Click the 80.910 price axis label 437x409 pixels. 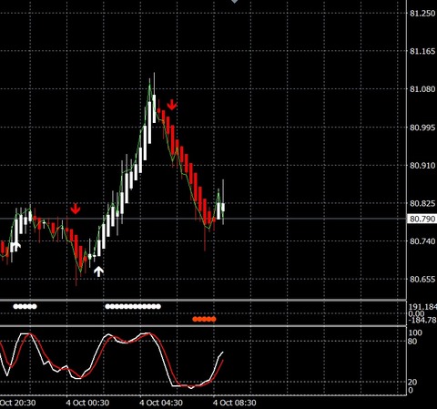pyautogui.click(x=422, y=165)
